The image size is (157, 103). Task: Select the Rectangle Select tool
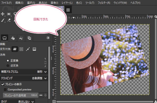click(x=9, y=14)
